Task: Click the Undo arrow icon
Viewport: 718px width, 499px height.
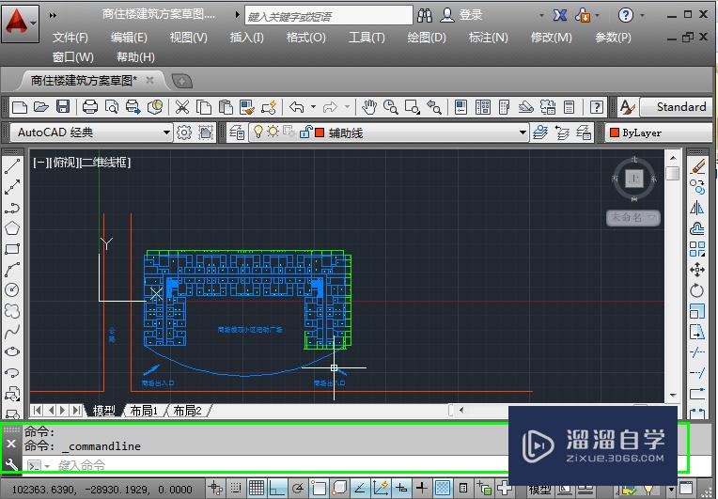Action: 297,107
